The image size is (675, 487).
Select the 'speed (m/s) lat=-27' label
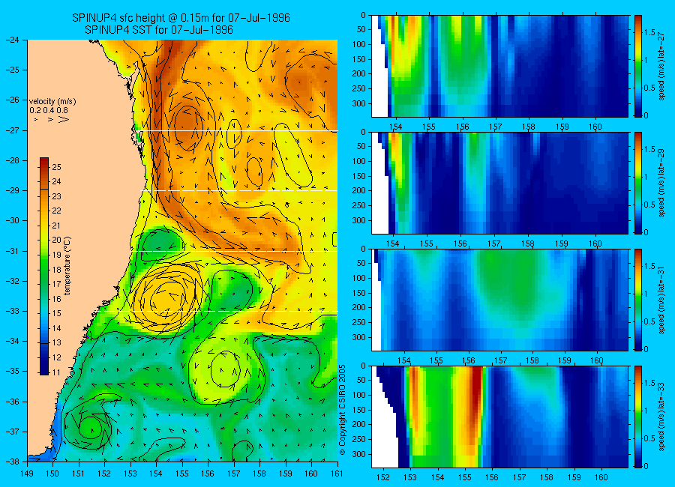pos(661,66)
